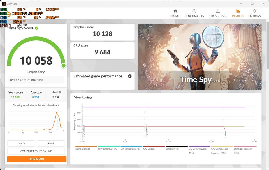Toggle GPU Memory Clock Frequency legend item
This screenshot has height=170, width=269.
[222, 150]
